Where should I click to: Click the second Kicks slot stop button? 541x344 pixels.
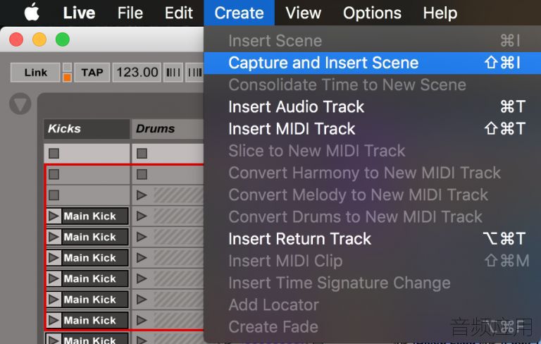[54, 174]
